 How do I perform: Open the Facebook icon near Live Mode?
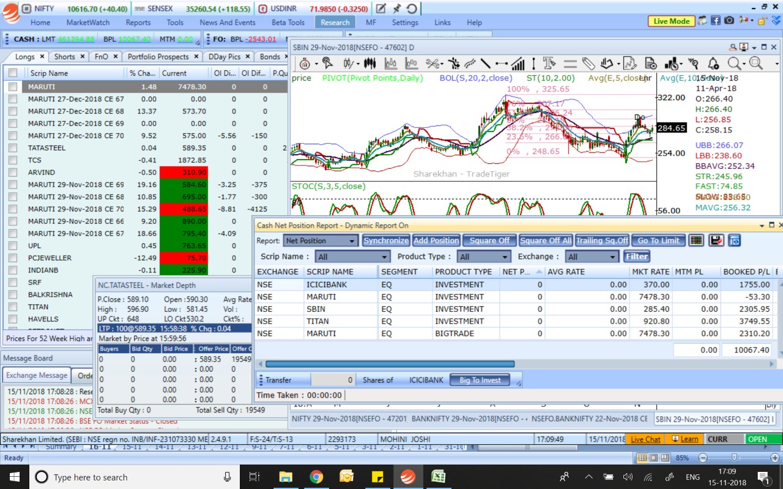pyautogui.click(x=716, y=20)
